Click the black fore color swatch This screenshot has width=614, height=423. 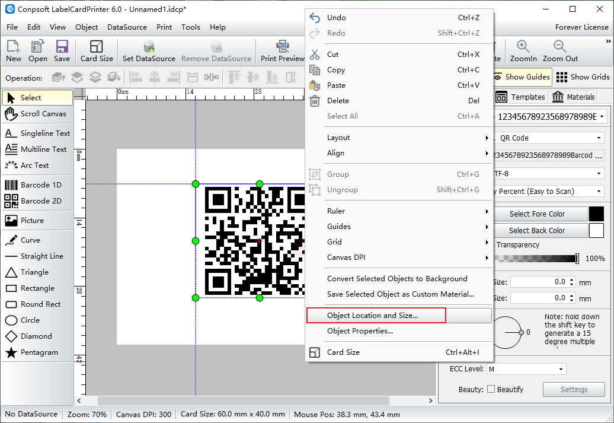coord(596,214)
